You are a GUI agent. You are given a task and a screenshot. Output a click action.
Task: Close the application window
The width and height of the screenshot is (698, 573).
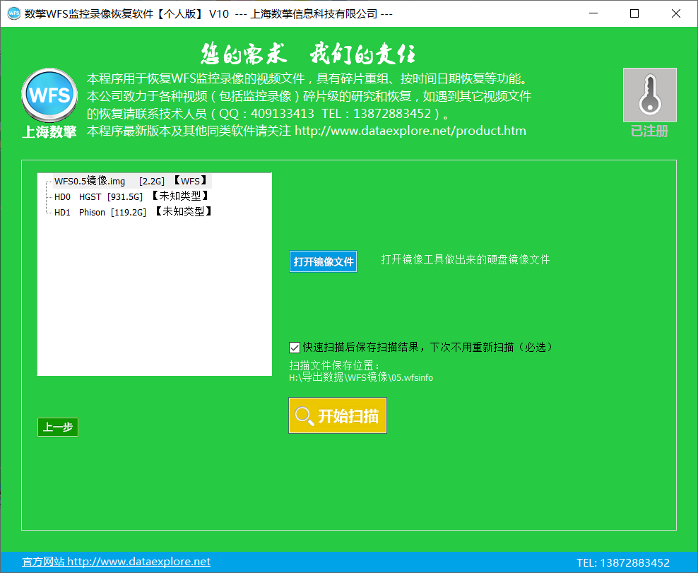675,13
